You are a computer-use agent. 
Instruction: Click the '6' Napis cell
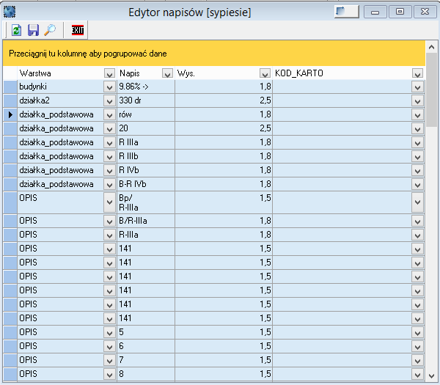(146, 346)
